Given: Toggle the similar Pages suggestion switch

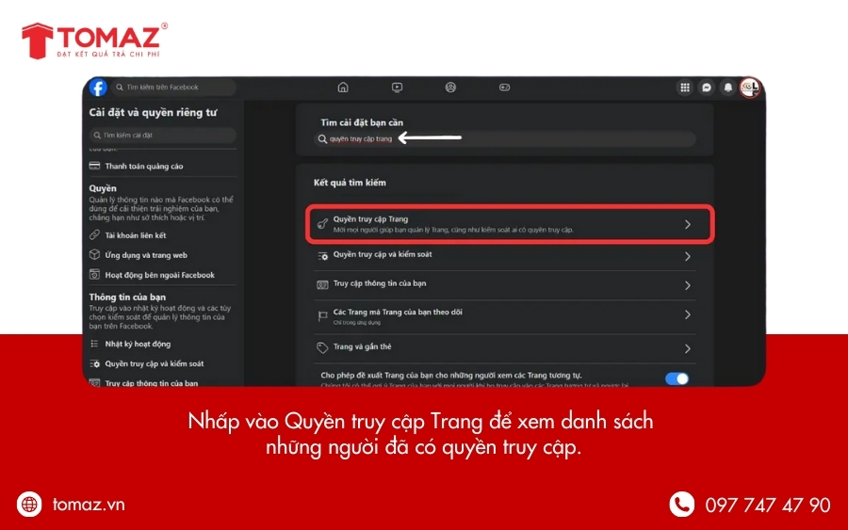Looking at the screenshot, I should [x=677, y=378].
